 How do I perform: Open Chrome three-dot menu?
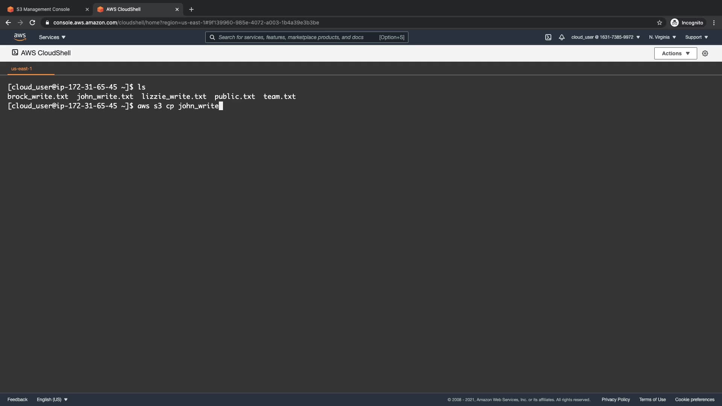coord(714,23)
